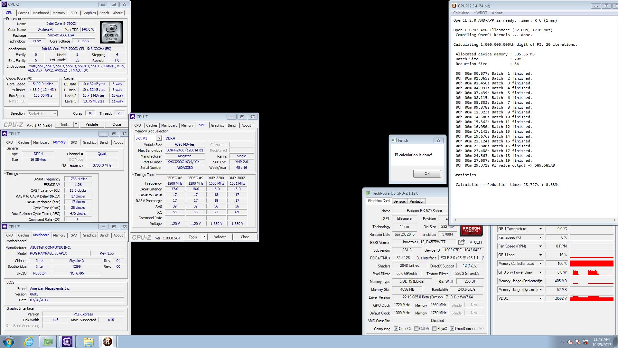The image size is (618, 348).
Task: Click the GPUPI horizontal scrollbar track
Action: pos(534,220)
